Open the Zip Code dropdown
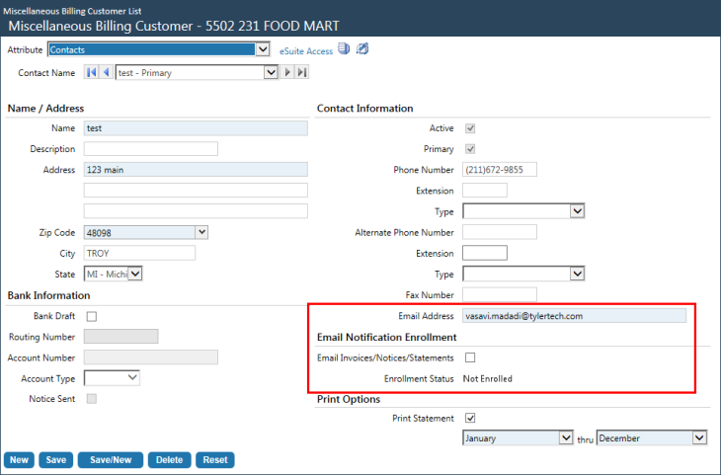The height and width of the screenshot is (475, 721). point(201,232)
